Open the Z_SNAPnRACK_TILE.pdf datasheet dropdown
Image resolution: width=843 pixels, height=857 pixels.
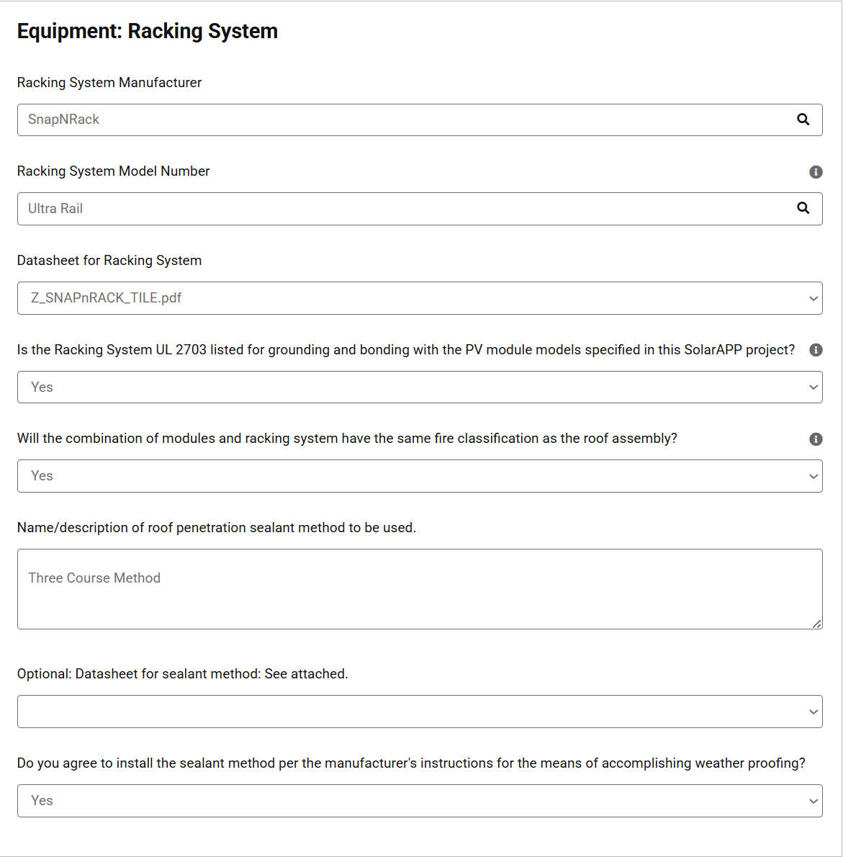420,298
